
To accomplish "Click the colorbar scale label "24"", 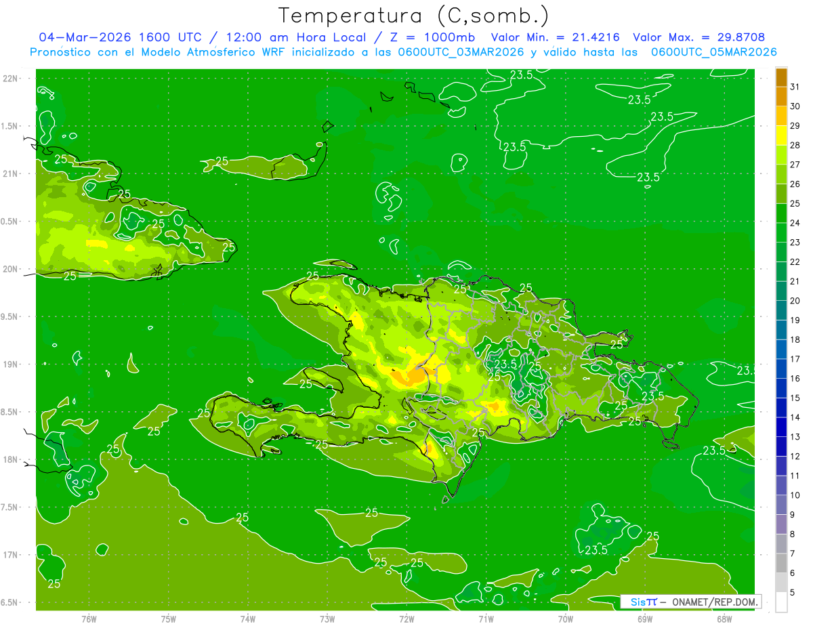I will pos(795,223).
